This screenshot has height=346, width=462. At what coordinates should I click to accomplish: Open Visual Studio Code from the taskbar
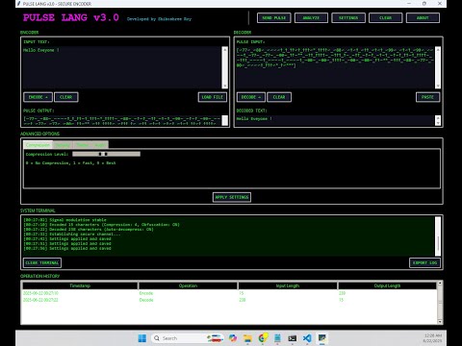pos(307,338)
